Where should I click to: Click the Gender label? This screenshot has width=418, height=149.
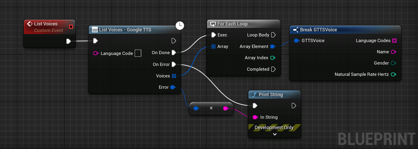point(381,63)
